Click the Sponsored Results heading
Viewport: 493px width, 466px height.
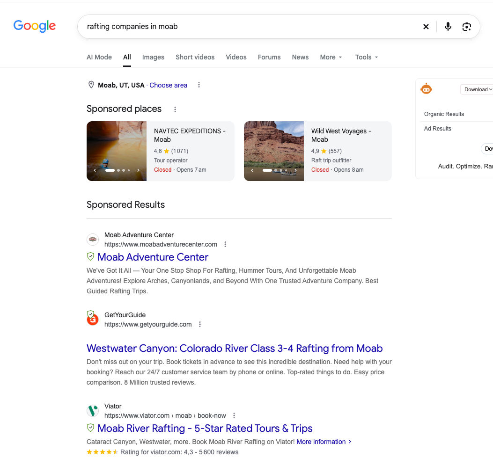[x=126, y=204]
